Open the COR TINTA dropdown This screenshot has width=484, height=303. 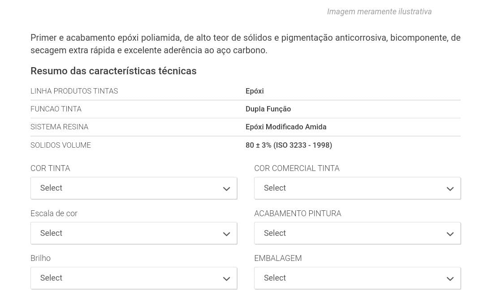[134, 188]
